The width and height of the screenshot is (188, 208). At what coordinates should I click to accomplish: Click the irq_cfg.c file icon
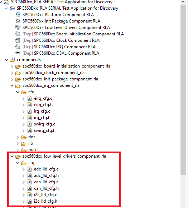(29, 111)
